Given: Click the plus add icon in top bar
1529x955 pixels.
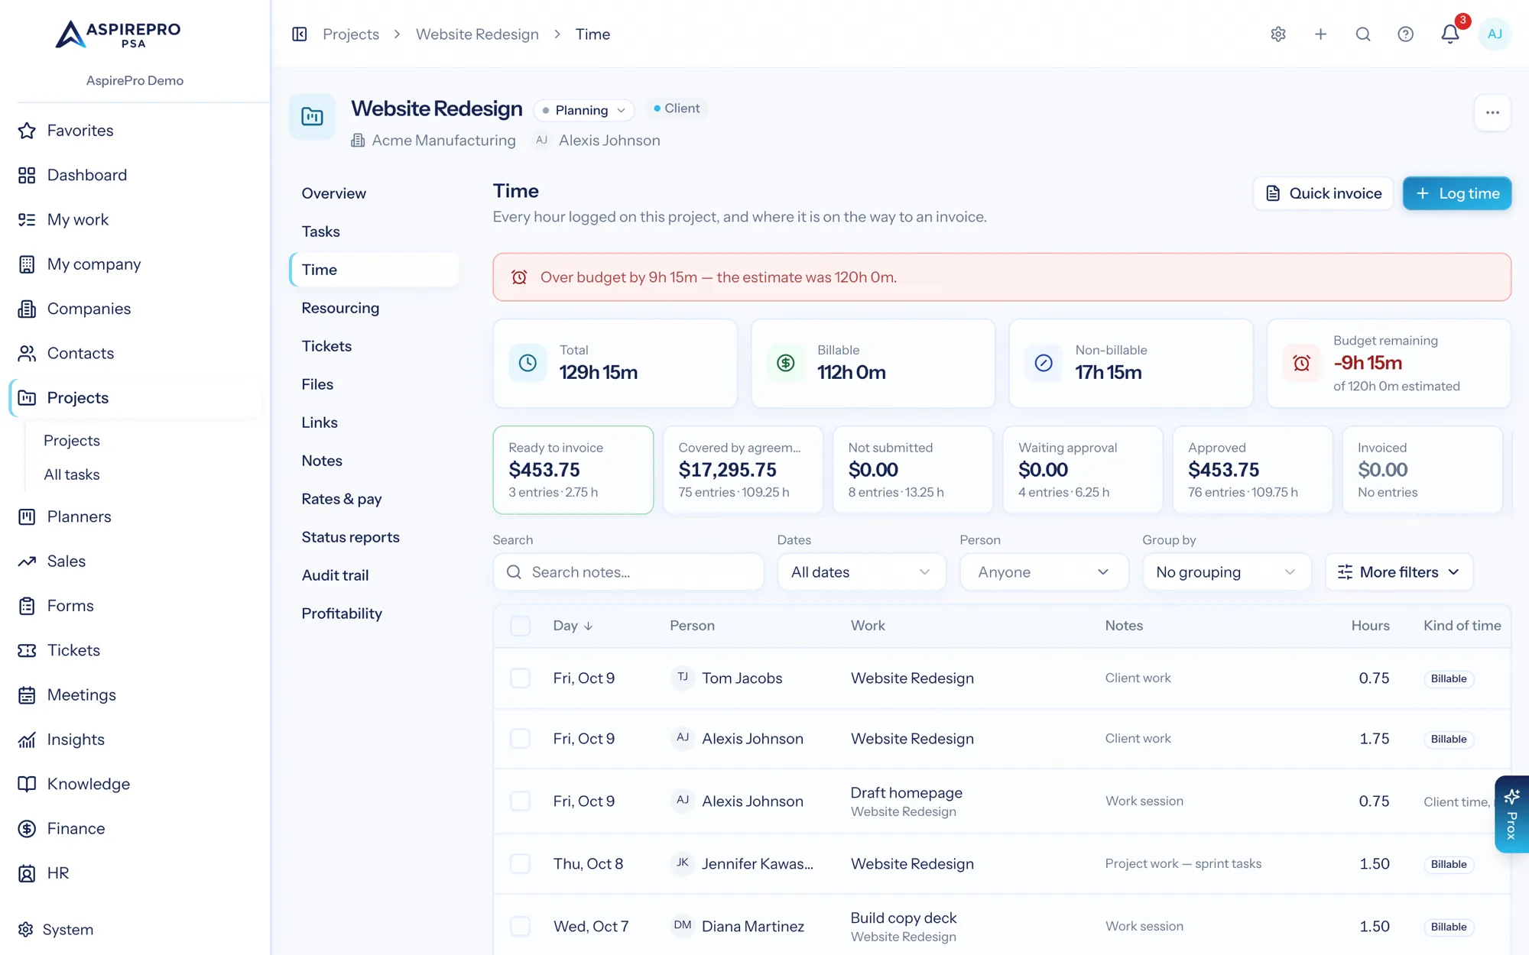Looking at the screenshot, I should coord(1320,34).
